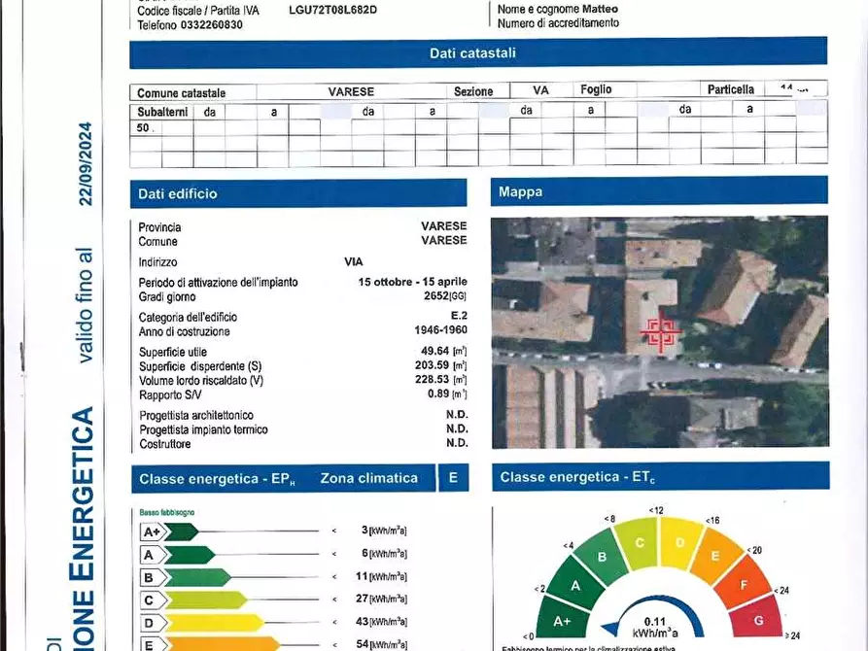
Task: Click the Classe energetica - ETc header
Action: click(x=659, y=476)
